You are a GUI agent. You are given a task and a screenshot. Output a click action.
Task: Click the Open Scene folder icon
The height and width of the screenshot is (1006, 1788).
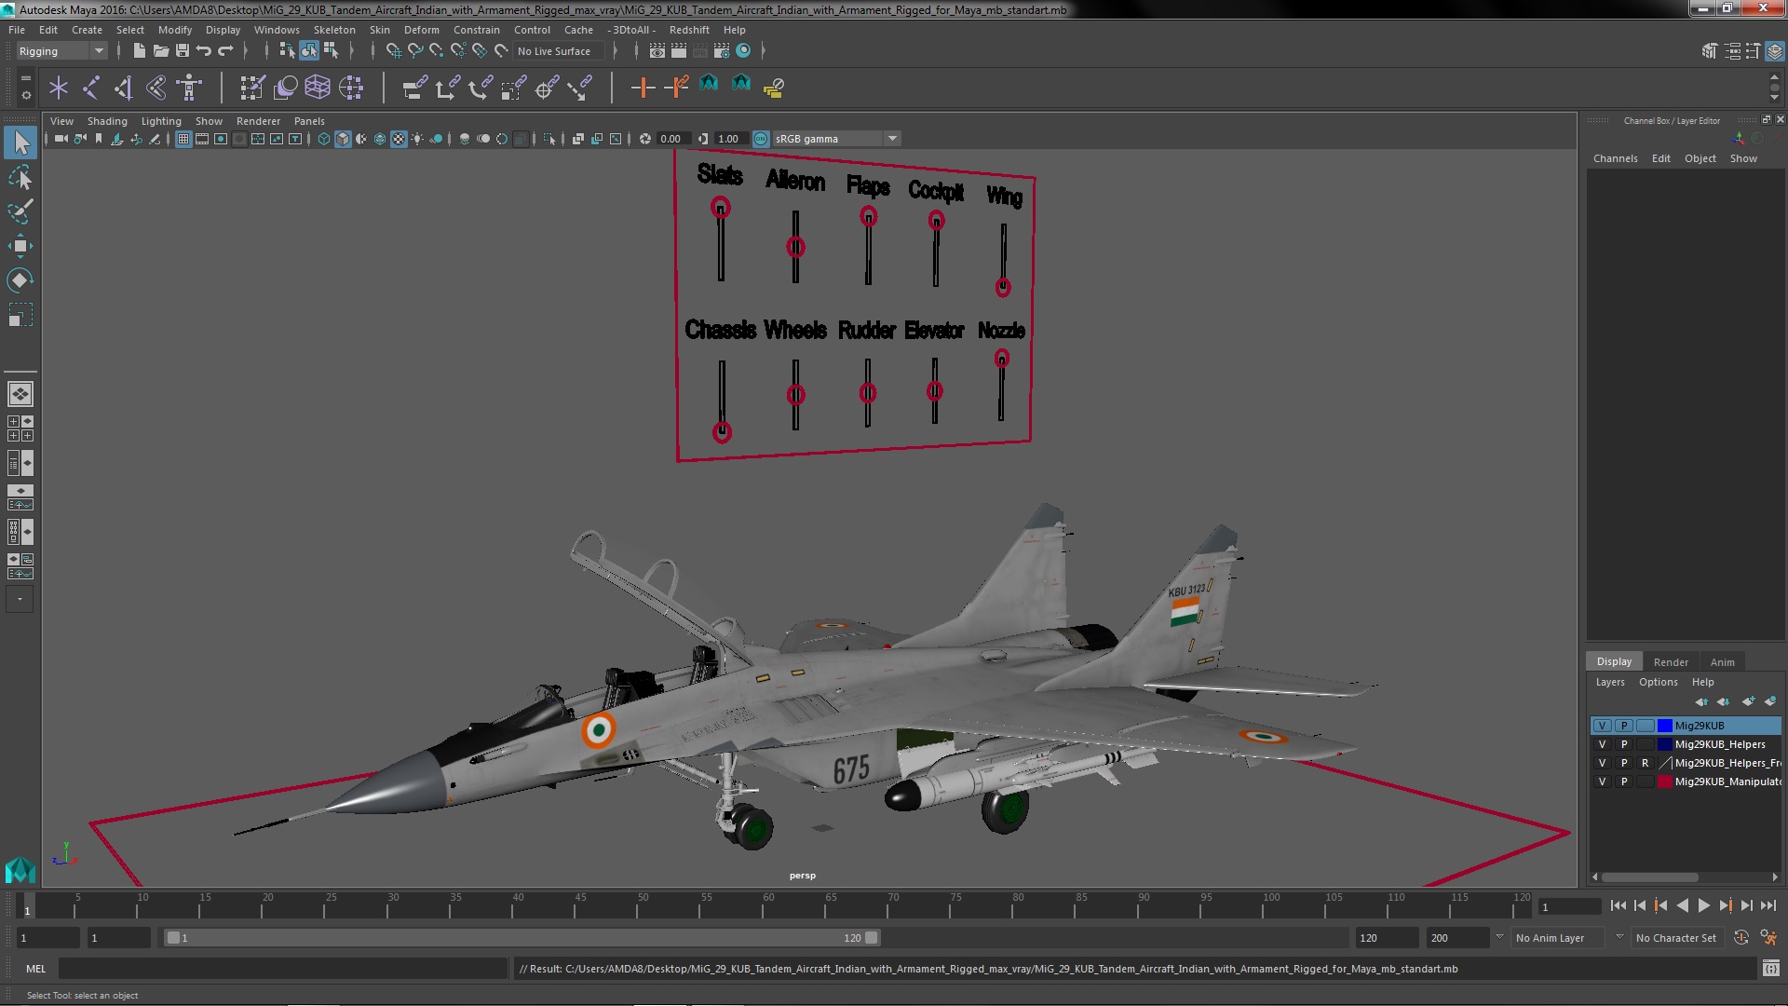(160, 50)
